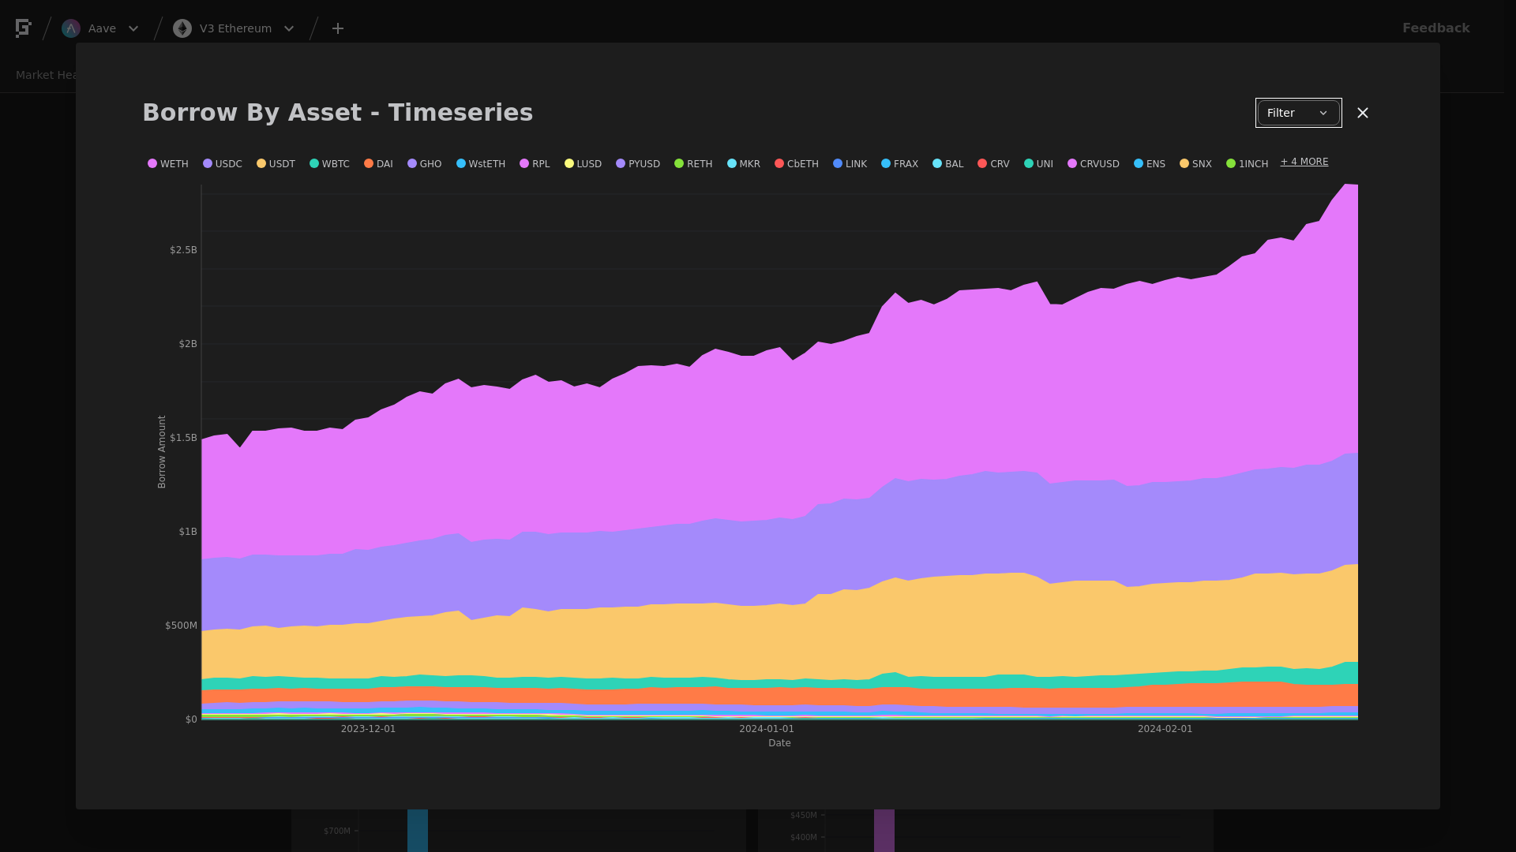Click the PYUSD legend color dot
Screen dimensions: 1516x852
621,164
